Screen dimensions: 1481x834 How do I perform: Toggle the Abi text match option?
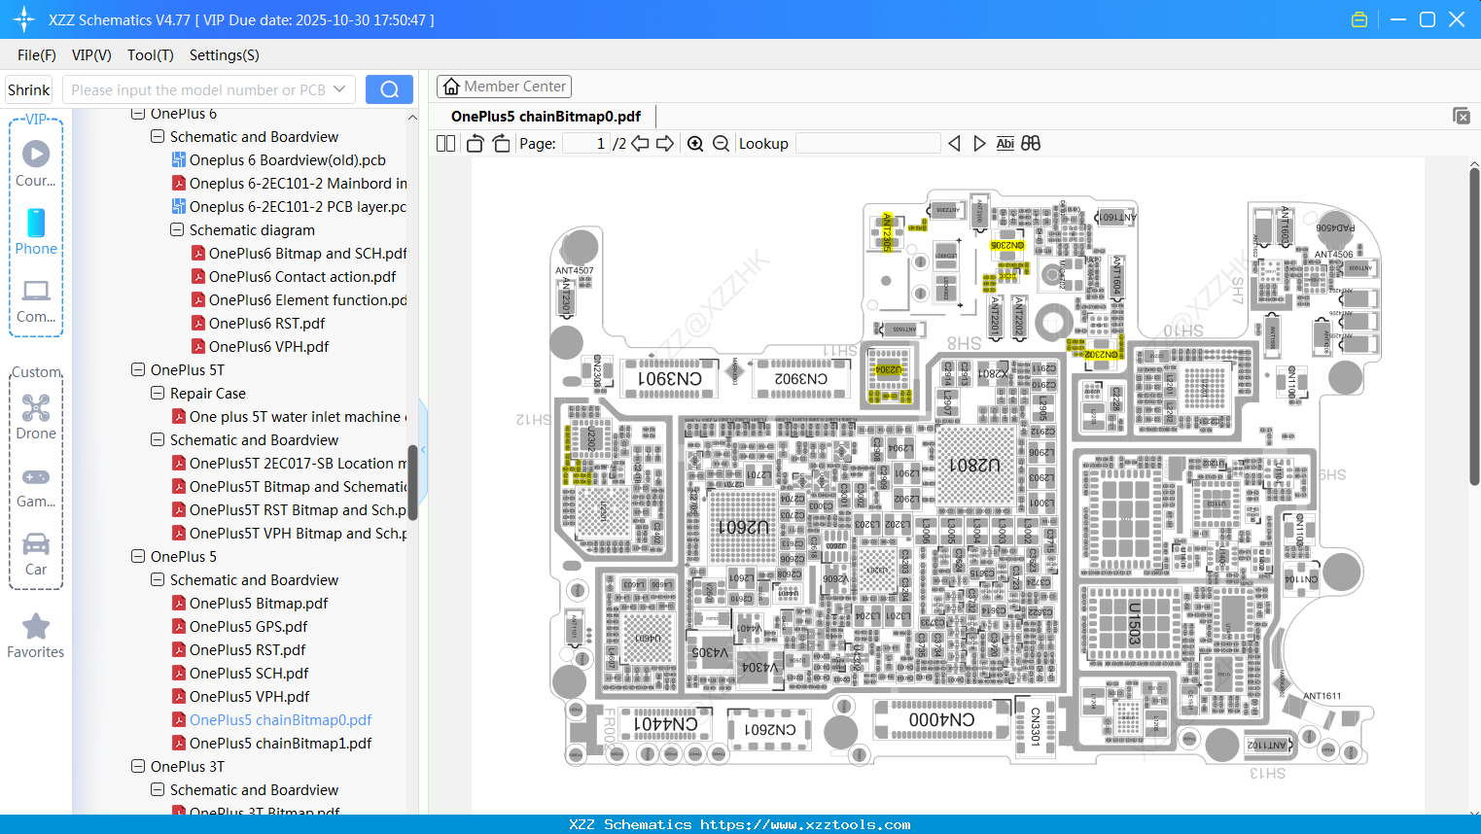click(x=1005, y=144)
